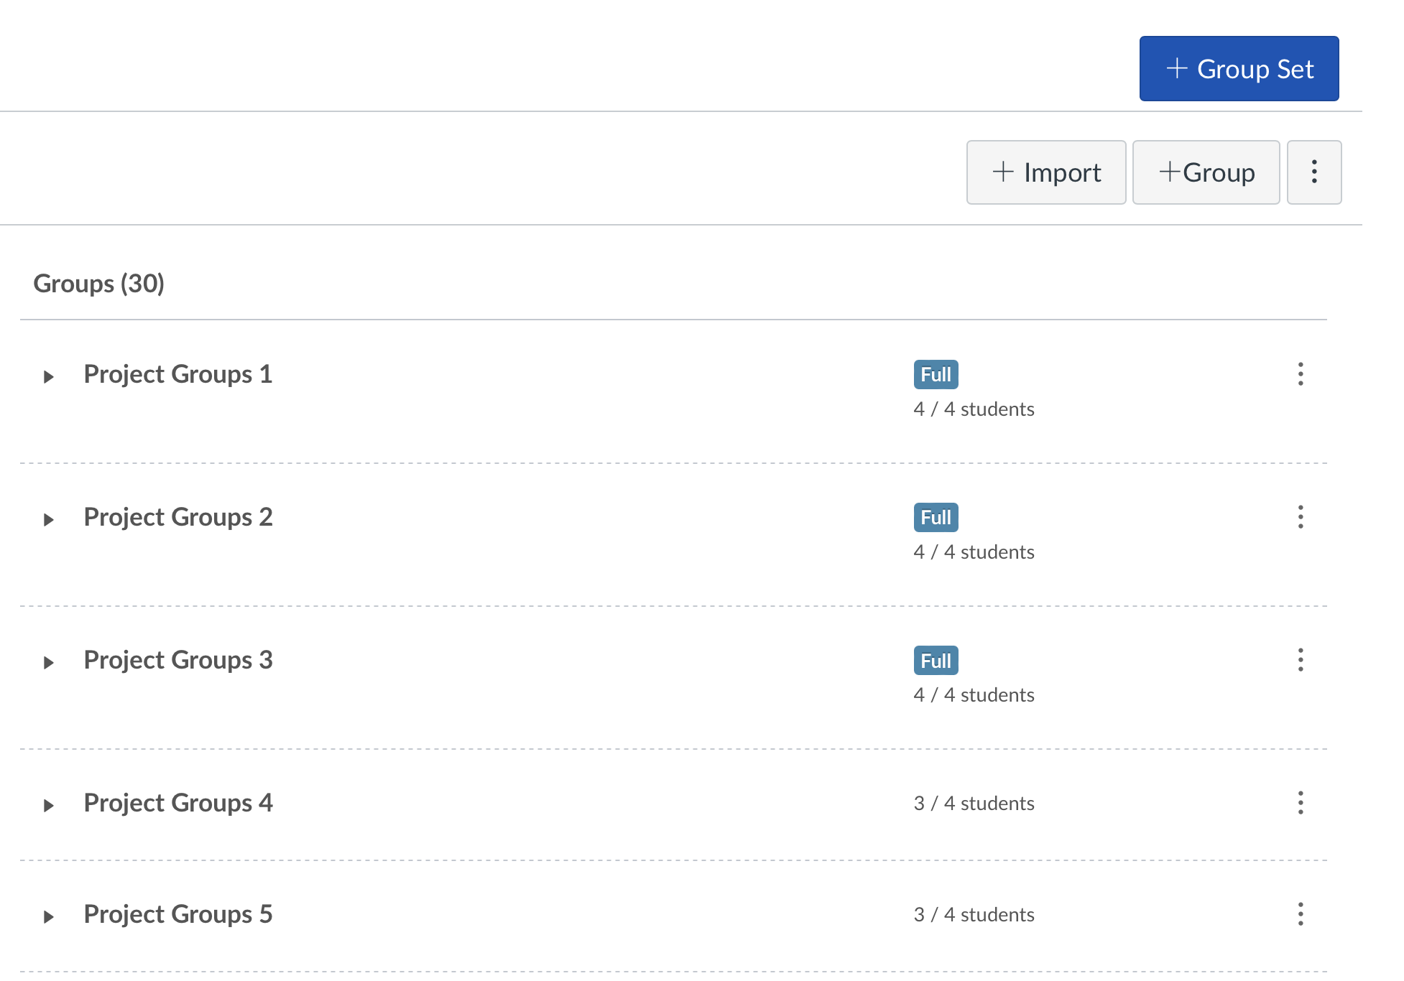Click the + Group Set button

coord(1239,69)
